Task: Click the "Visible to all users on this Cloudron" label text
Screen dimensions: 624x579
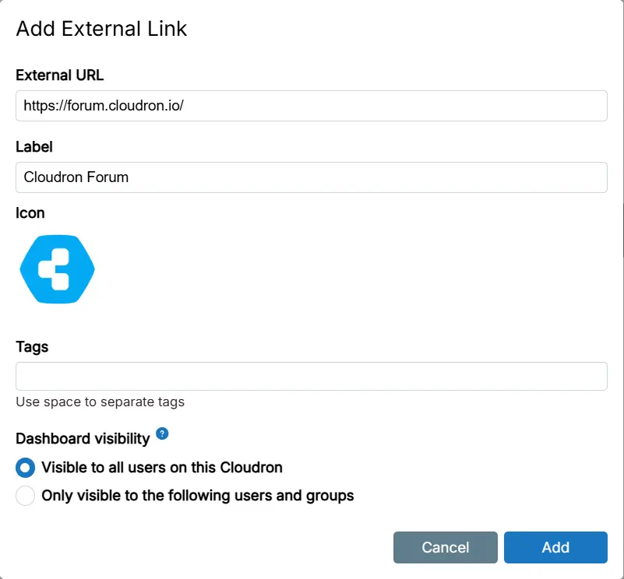Action: 162,468
